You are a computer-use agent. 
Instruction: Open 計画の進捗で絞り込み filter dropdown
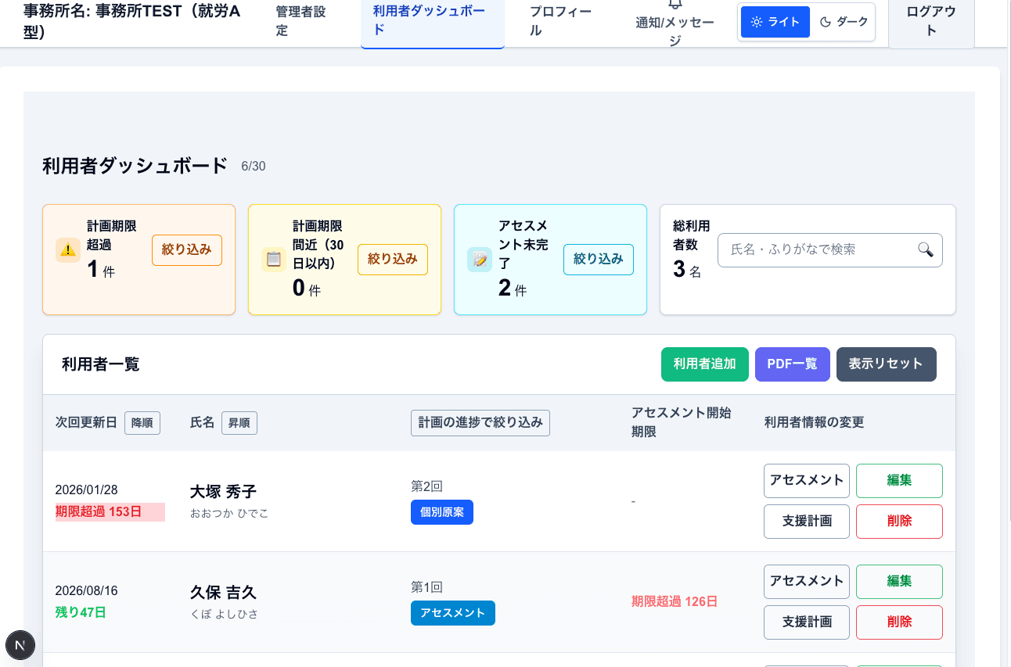coord(480,422)
